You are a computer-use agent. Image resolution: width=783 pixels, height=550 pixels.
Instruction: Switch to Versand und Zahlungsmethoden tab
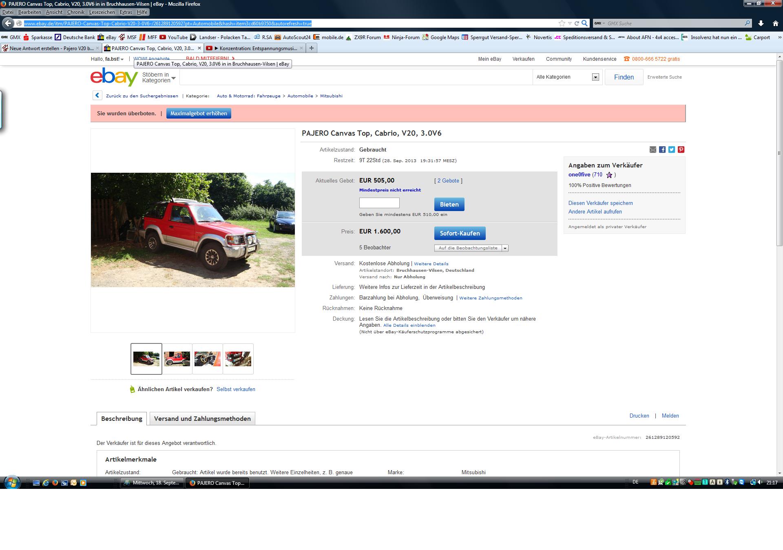(x=202, y=419)
